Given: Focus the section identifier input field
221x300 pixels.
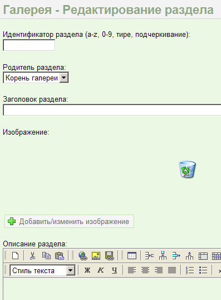Looking at the screenshot, I should [x=29, y=45].
